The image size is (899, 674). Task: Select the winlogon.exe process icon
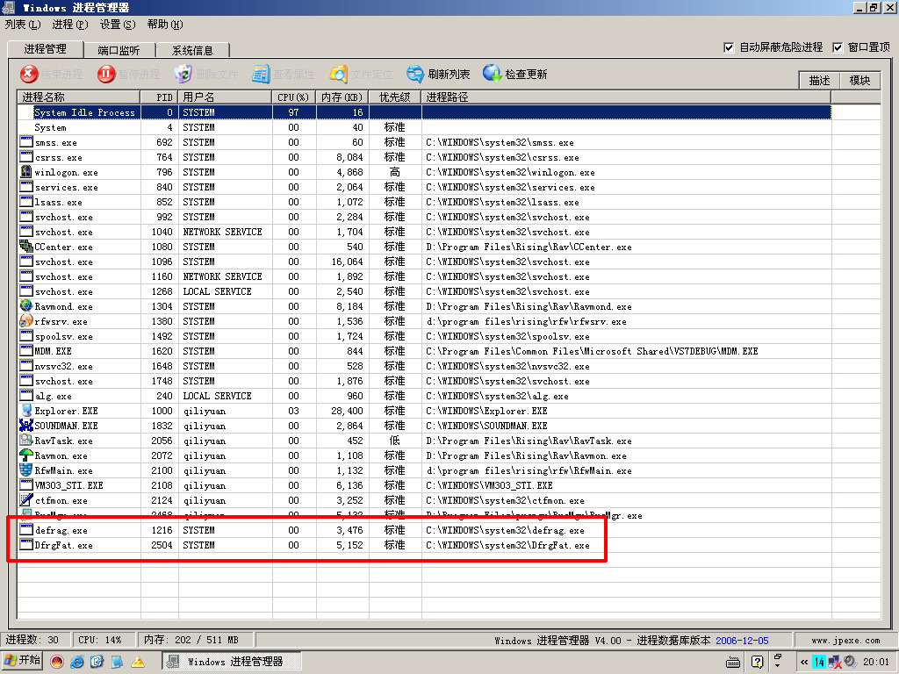click(26, 171)
